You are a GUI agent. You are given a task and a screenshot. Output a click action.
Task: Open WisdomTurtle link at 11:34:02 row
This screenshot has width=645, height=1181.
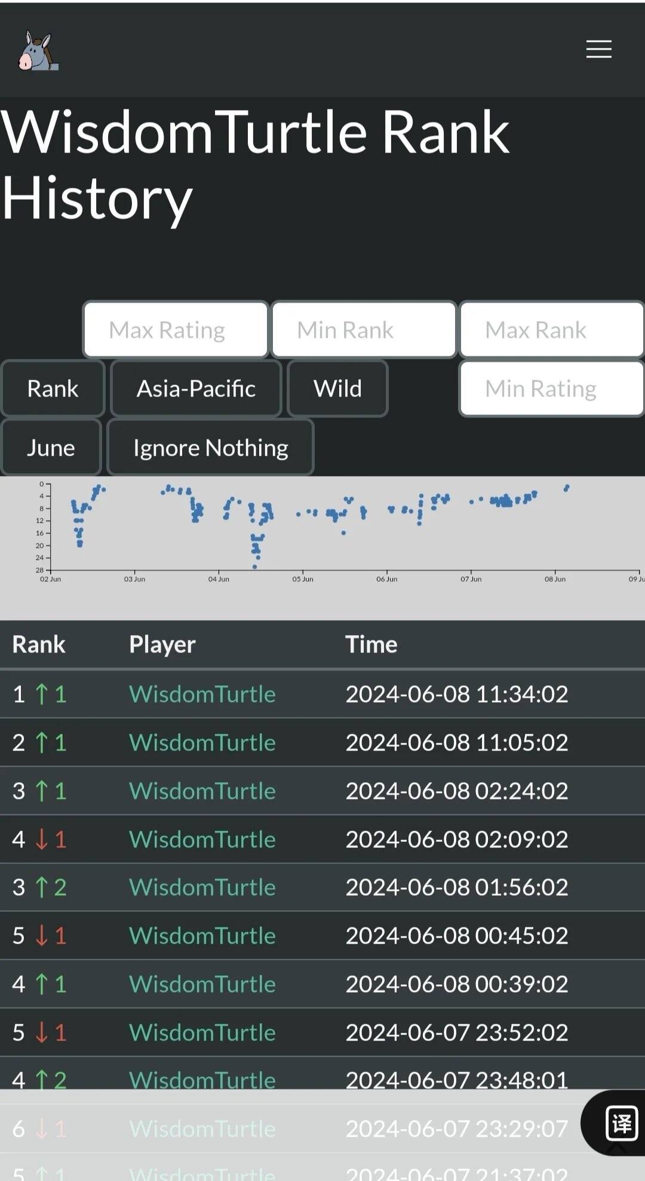(x=202, y=694)
